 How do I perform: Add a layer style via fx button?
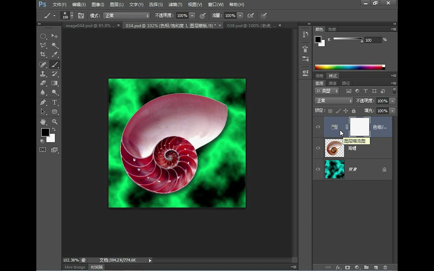point(338,267)
